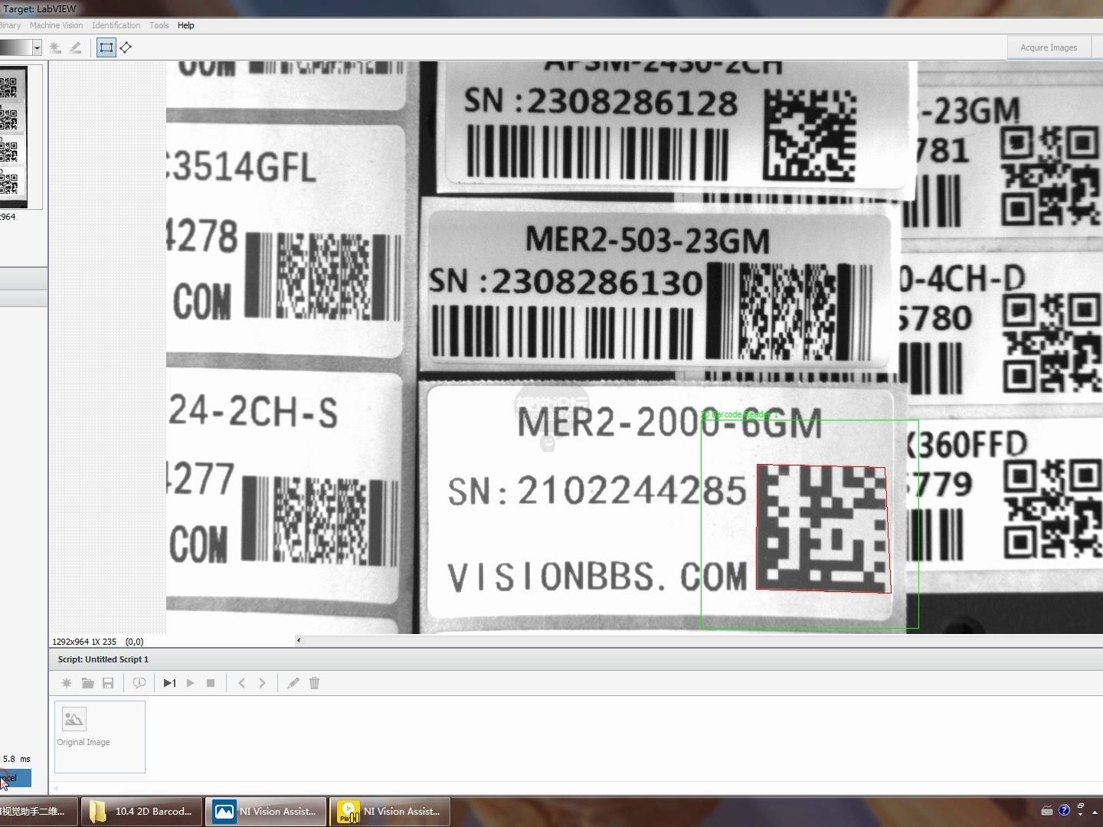Open a script with the folder icon
Screen dimensions: 1103x827
pos(87,683)
